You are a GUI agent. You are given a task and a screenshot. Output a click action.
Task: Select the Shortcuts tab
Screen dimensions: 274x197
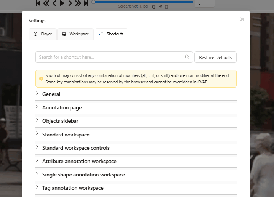click(112, 34)
